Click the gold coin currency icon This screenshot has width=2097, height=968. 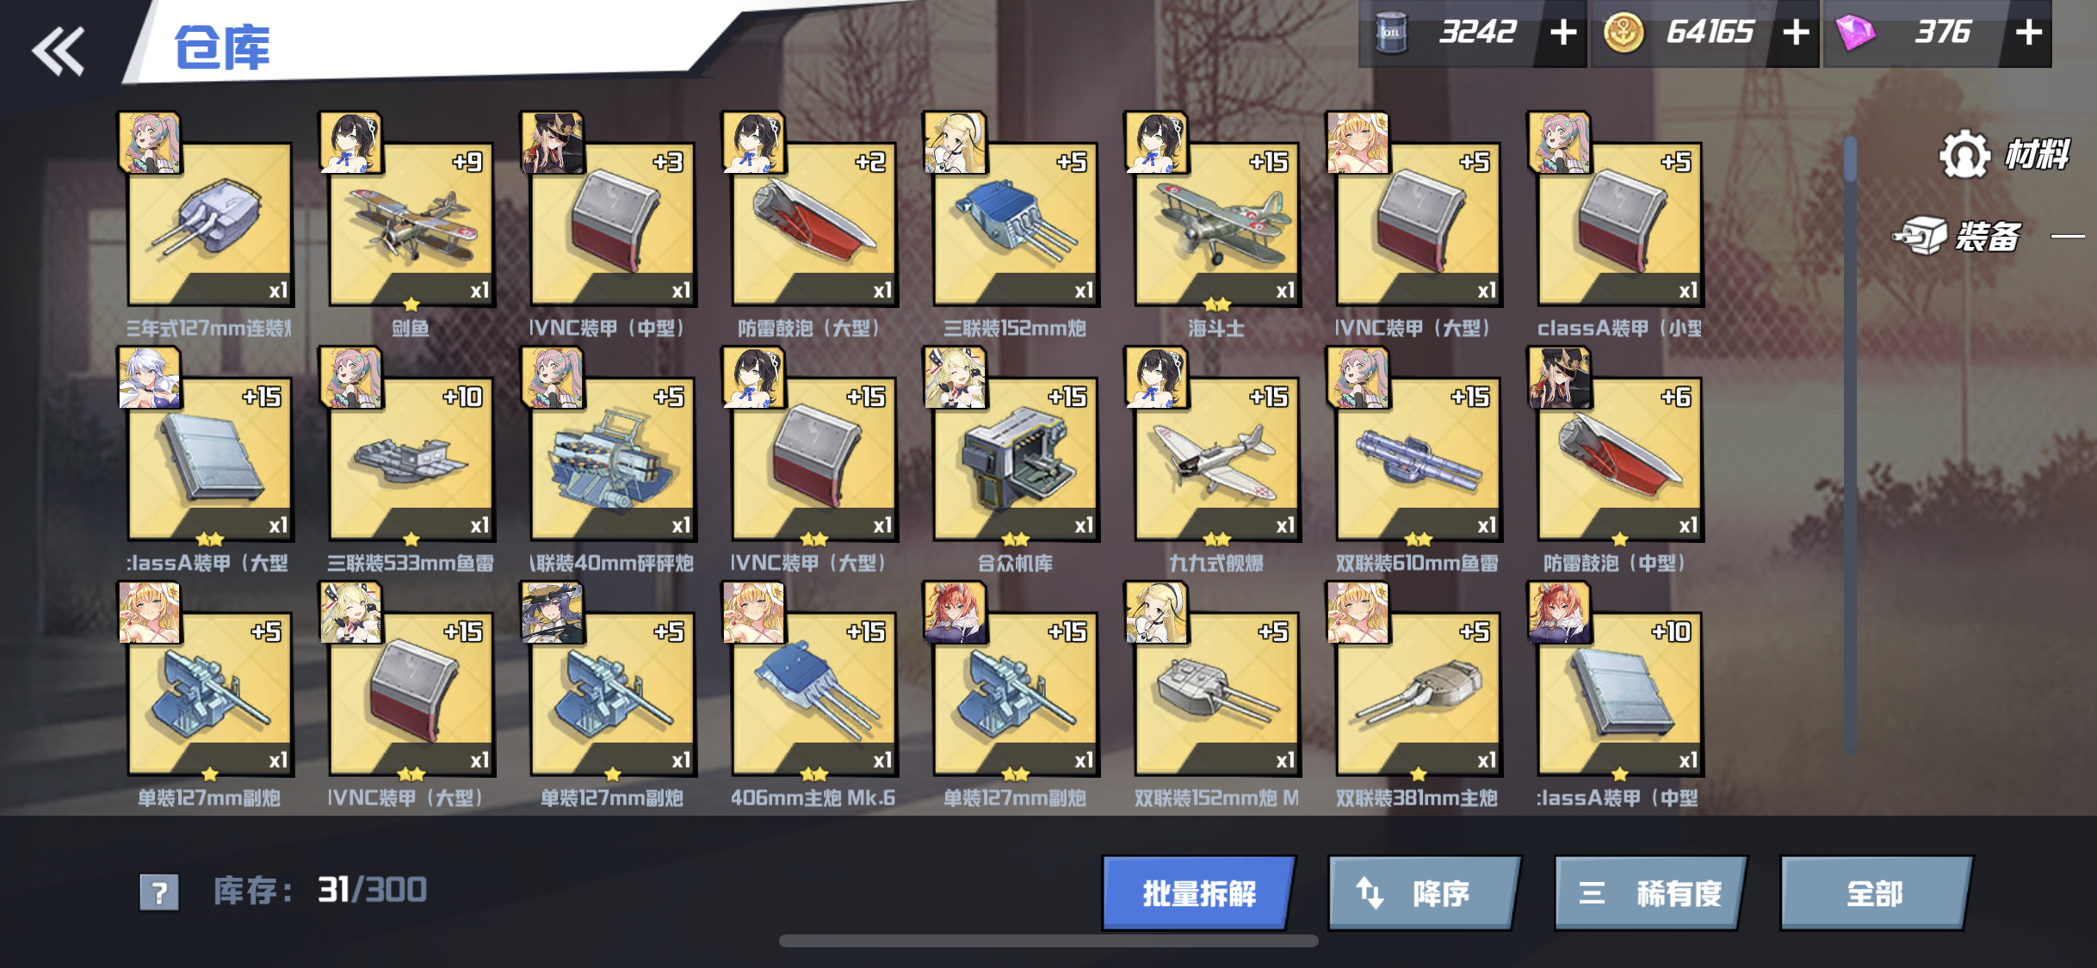tap(1624, 34)
